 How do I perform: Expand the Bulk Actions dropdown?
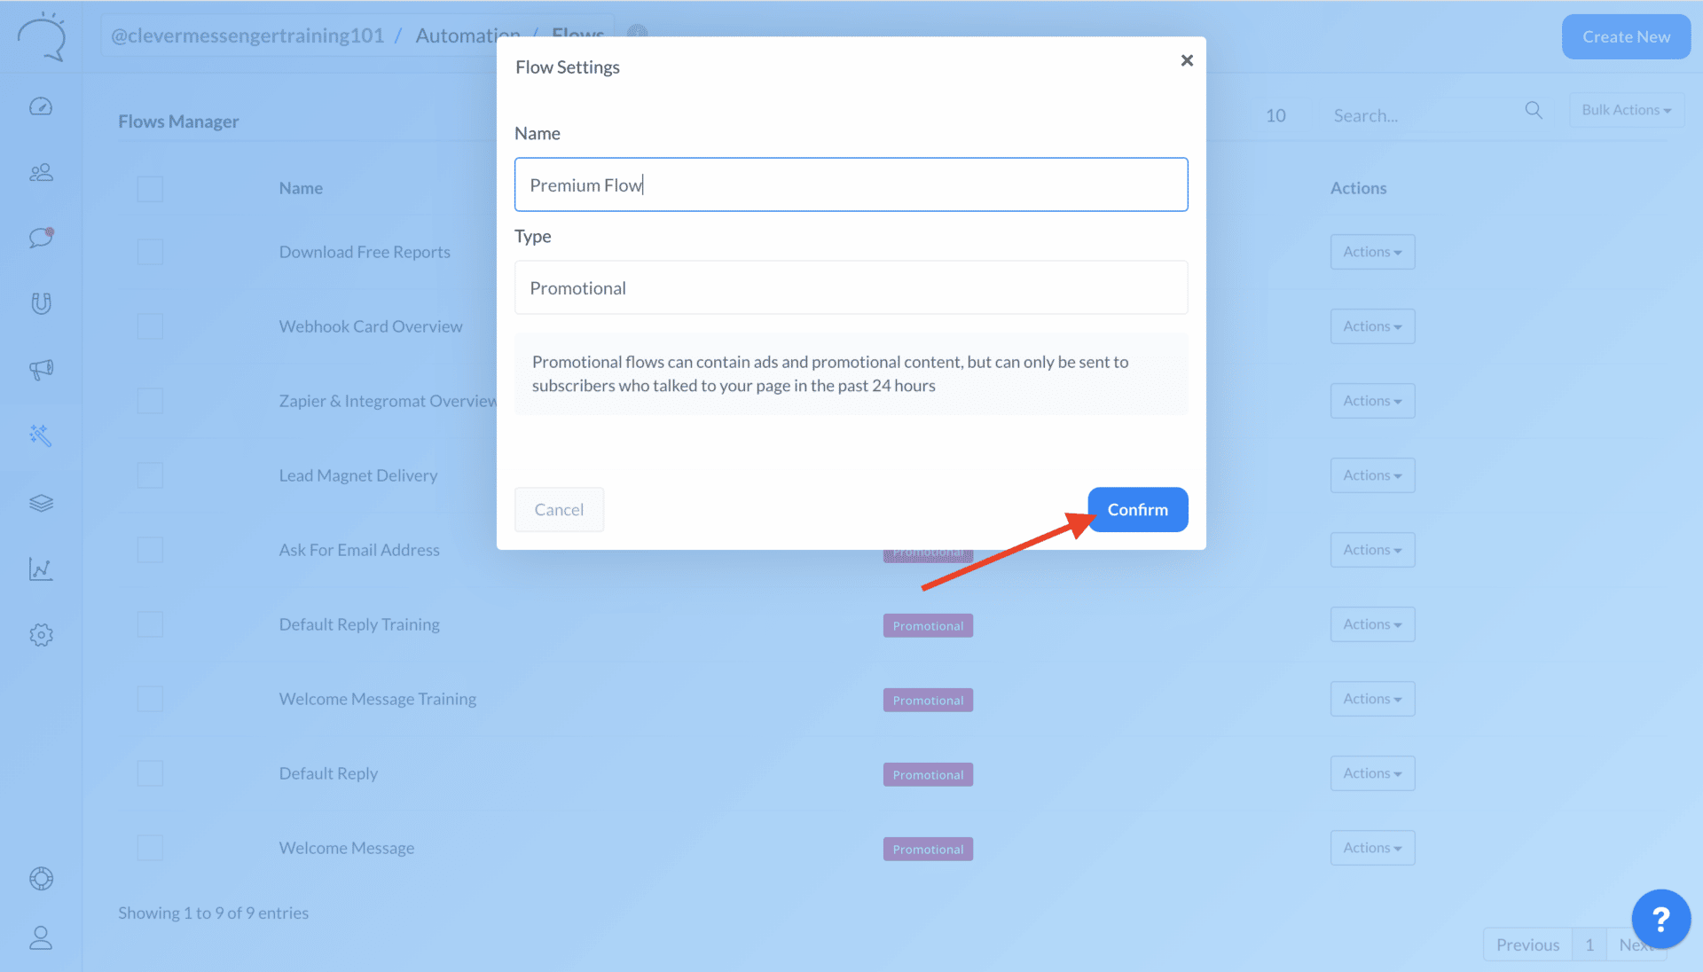pos(1626,109)
